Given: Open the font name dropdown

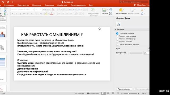Looking at the screenshot, I should (33, 9).
